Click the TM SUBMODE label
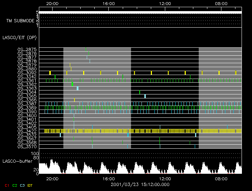This screenshot has height=191, width=252. (x=20, y=20)
